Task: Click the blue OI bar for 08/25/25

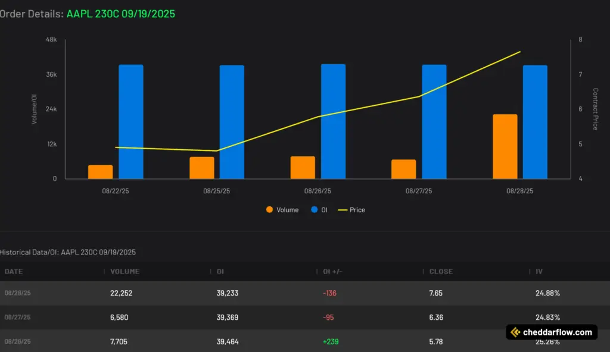Action: click(232, 122)
